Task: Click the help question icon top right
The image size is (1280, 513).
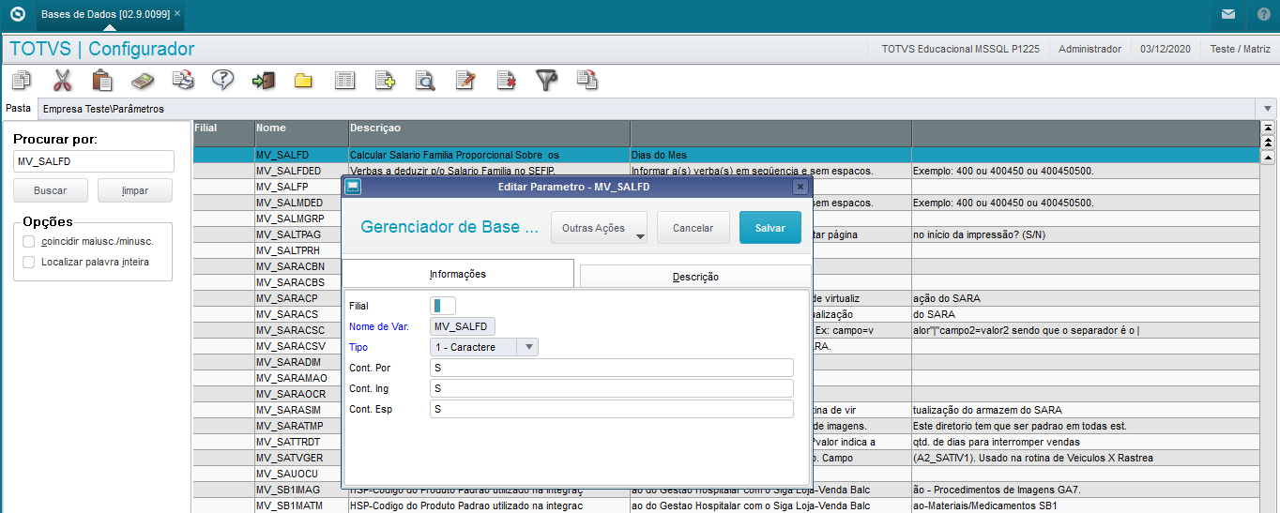Action: (1261, 14)
